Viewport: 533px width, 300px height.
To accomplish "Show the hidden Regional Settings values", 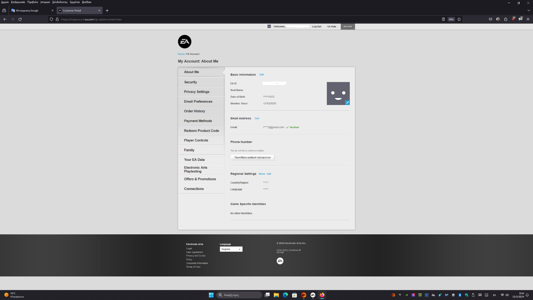I will pyautogui.click(x=262, y=174).
